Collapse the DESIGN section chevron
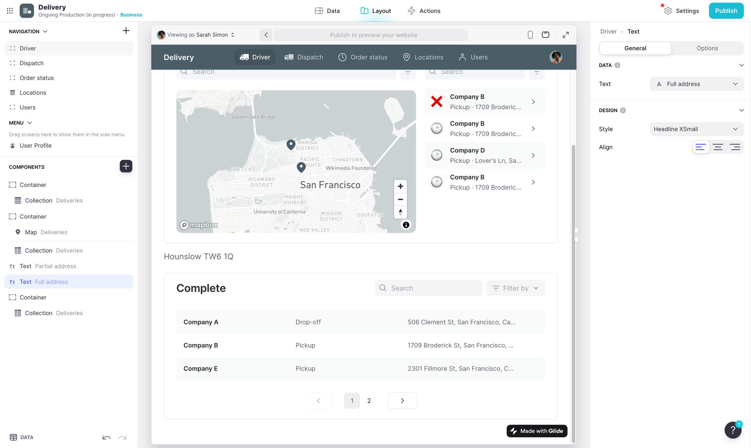 [x=741, y=111]
